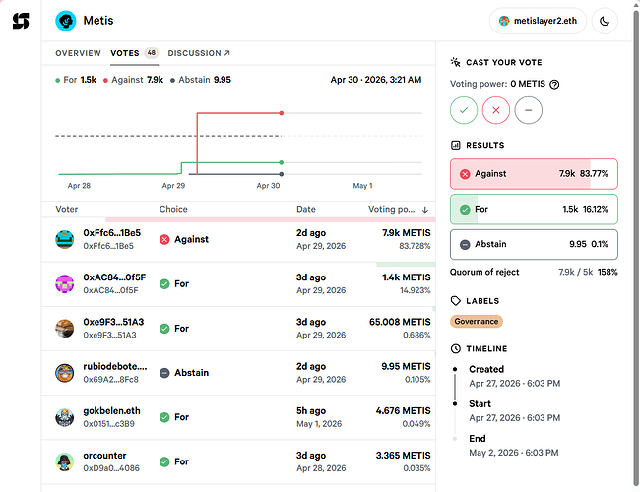Open the Metis space avatar
Image resolution: width=640 pixels, height=492 pixels.
point(66,21)
